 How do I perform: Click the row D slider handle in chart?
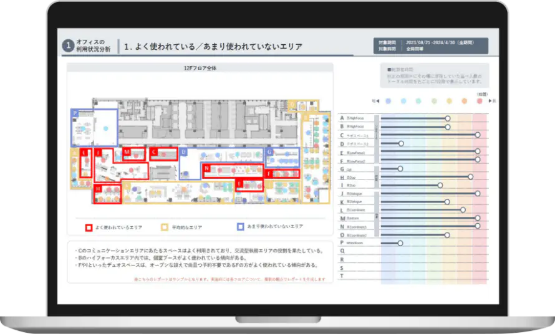(401, 143)
